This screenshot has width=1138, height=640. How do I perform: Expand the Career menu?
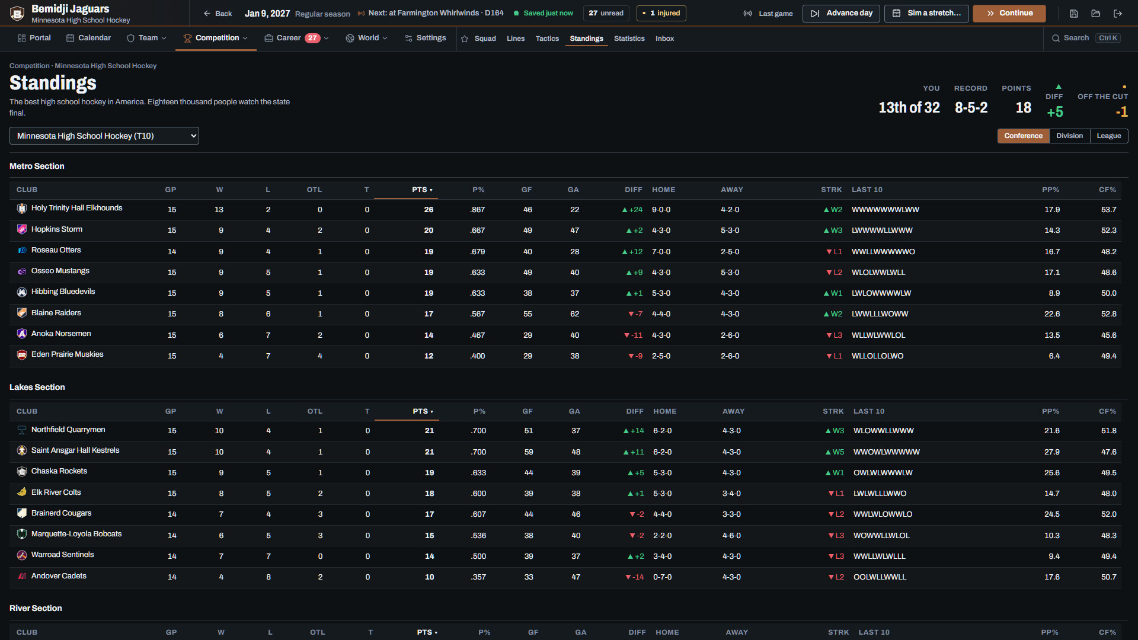tap(296, 38)
